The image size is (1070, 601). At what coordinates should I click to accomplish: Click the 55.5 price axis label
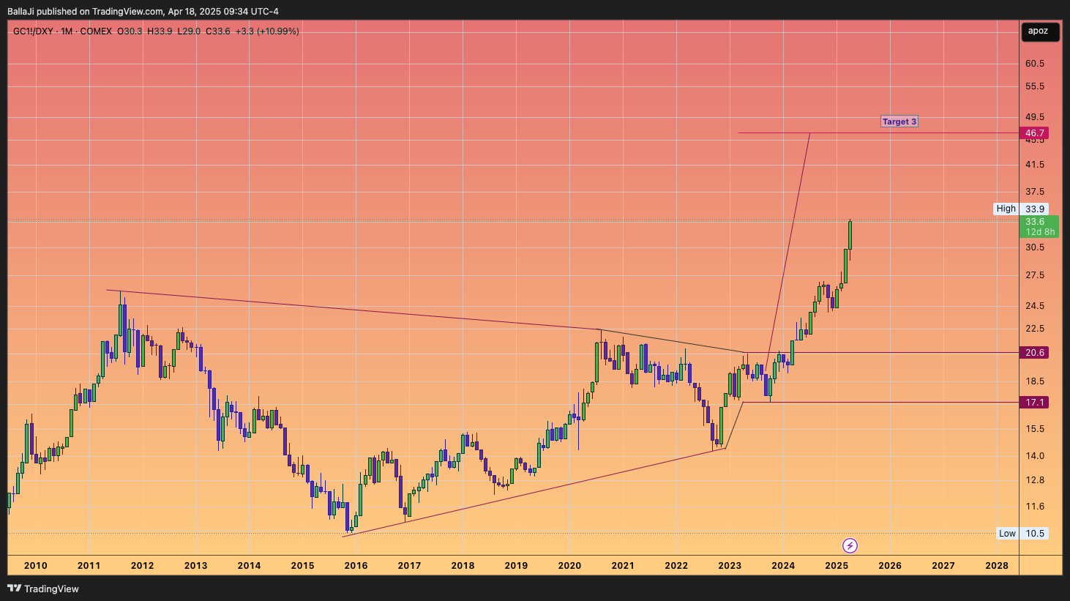[1034, 86]
